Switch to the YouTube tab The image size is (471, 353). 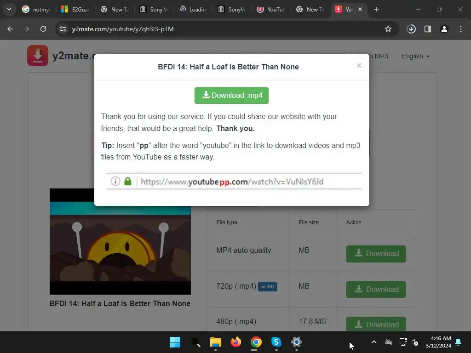tap(271, 10)
